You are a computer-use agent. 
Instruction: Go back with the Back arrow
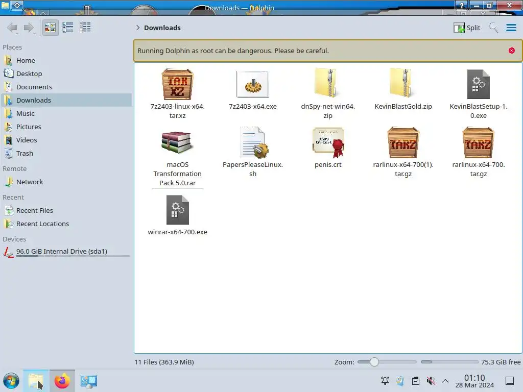12,28
